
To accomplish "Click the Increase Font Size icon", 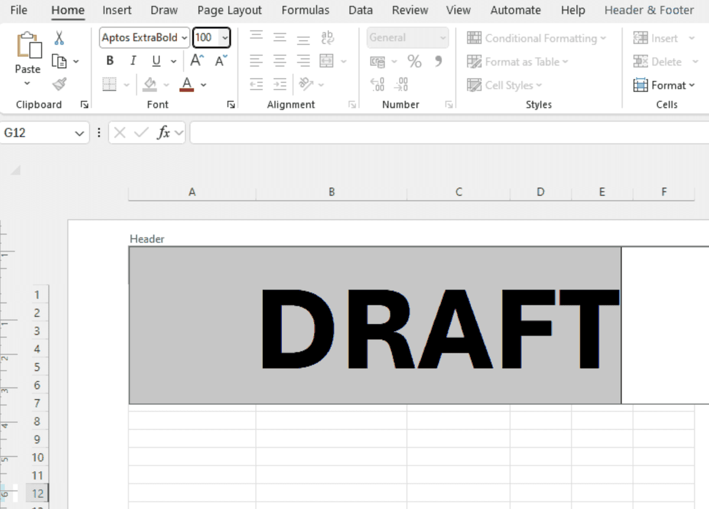I will click(196, 60).
